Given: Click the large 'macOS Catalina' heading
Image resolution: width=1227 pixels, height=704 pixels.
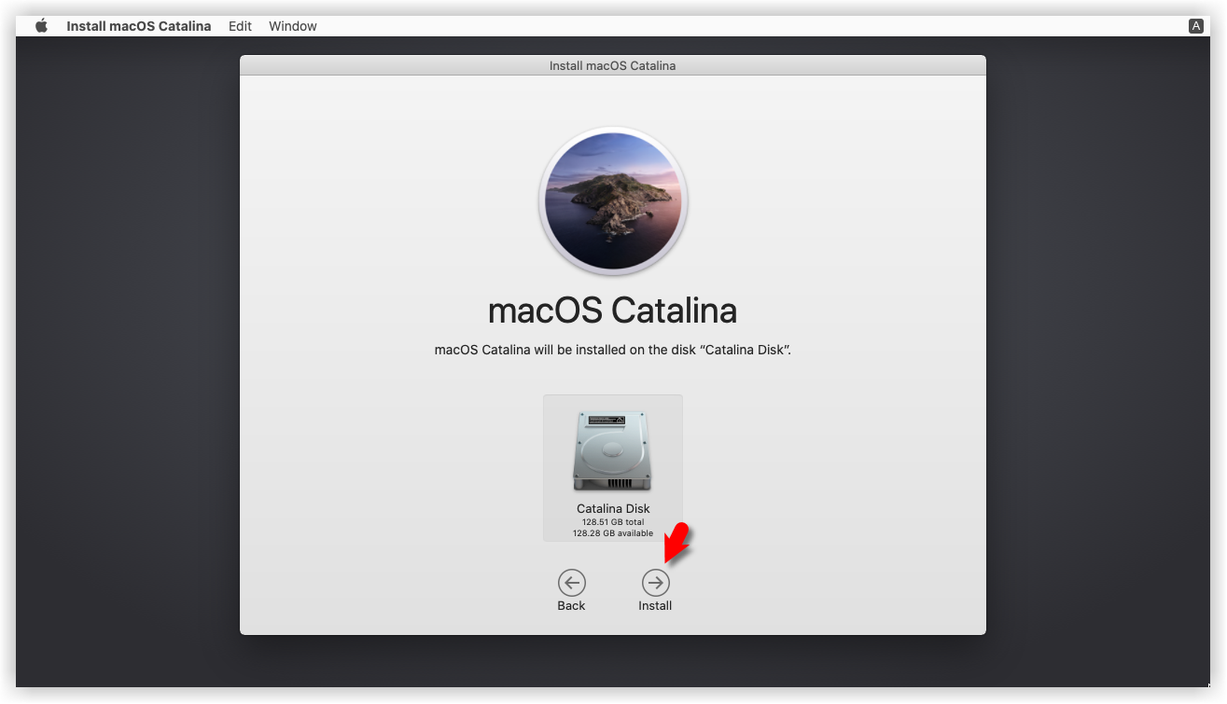Looking at the screenshot, I should tap(612, 311).
